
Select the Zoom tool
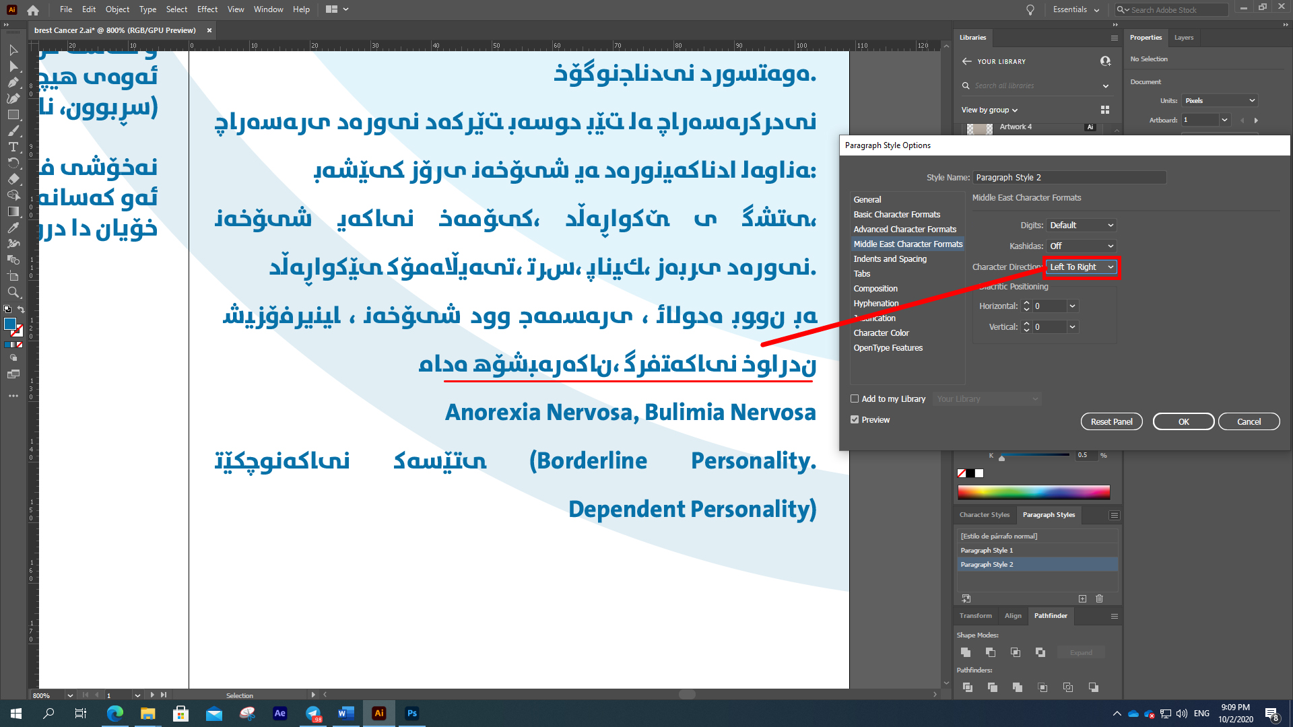tap(13, 292)
